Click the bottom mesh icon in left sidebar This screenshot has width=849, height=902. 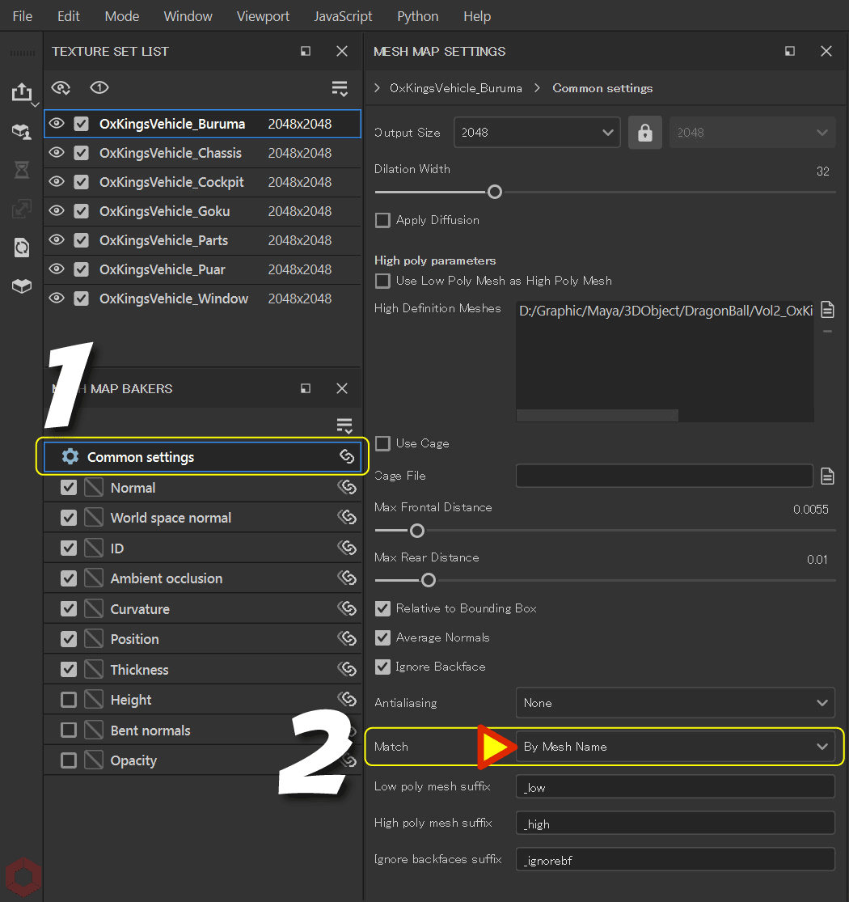pos(23,286)
